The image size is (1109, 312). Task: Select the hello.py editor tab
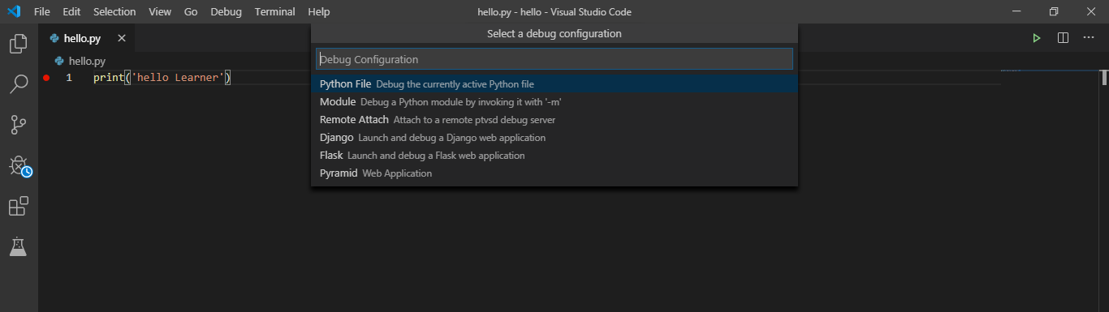point(88,38)
